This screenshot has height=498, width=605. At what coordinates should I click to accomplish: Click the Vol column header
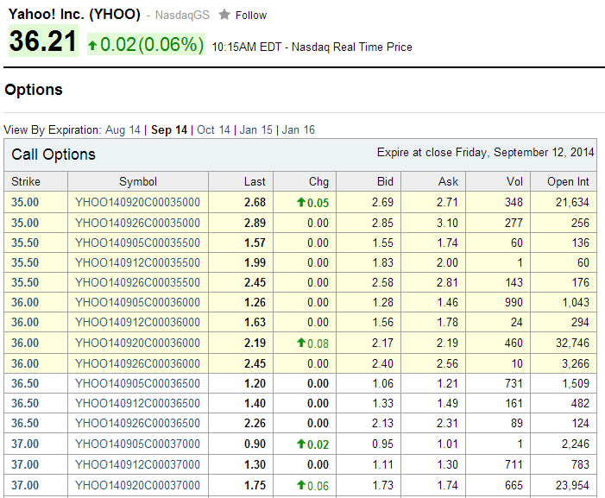[x=514, y=181]
